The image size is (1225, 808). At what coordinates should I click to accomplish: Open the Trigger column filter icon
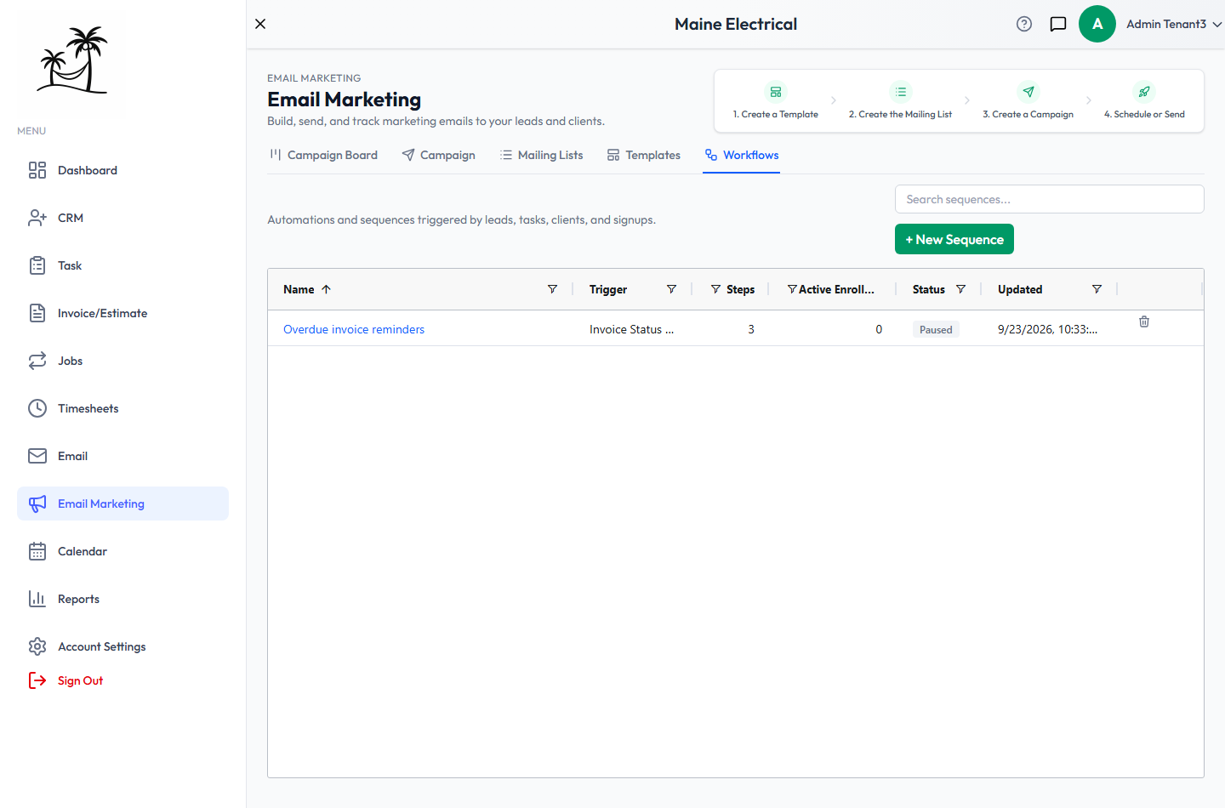tap(671, 289)
